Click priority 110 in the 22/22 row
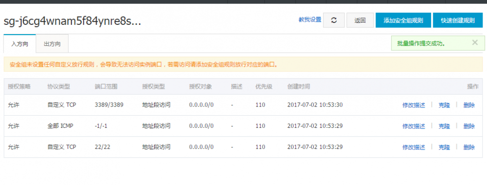Screen dimensions: 487x185 260,147
